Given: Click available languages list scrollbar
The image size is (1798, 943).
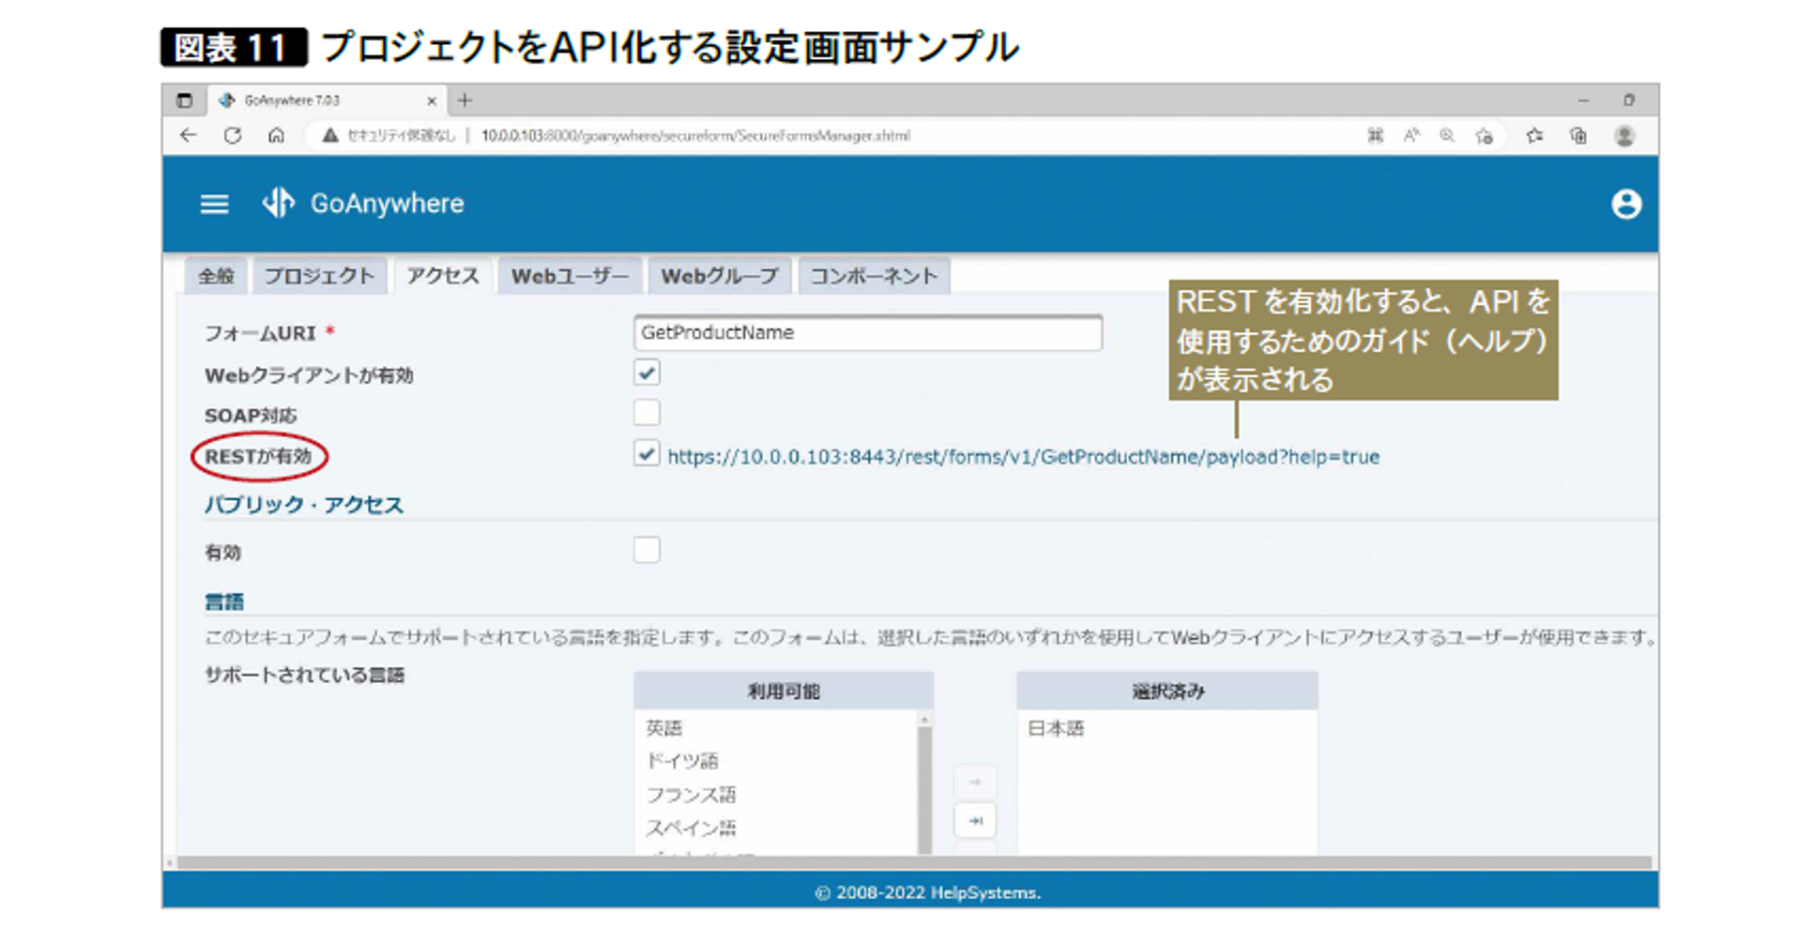Looking at the screenshot, I should coord(924,788).
